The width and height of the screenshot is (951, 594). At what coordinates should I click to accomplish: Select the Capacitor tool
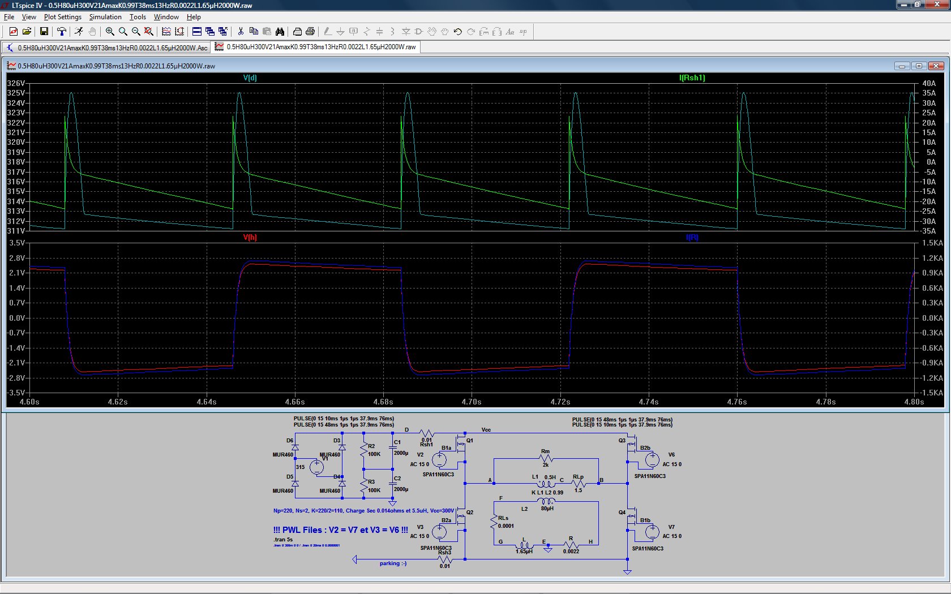pyautogui.click(x=380, y=32)
